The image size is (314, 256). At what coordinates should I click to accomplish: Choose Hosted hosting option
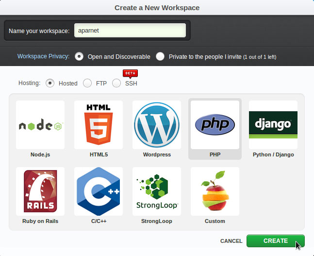point(50,83)
